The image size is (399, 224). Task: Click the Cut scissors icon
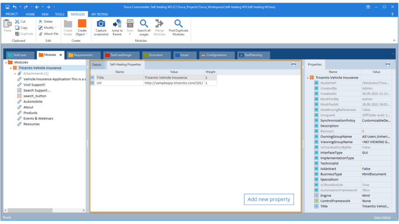click(18, 22)
